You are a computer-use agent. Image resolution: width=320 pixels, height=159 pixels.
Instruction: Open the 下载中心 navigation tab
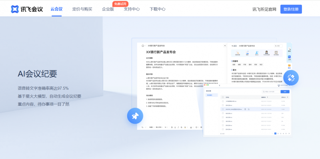click(157, 9)
